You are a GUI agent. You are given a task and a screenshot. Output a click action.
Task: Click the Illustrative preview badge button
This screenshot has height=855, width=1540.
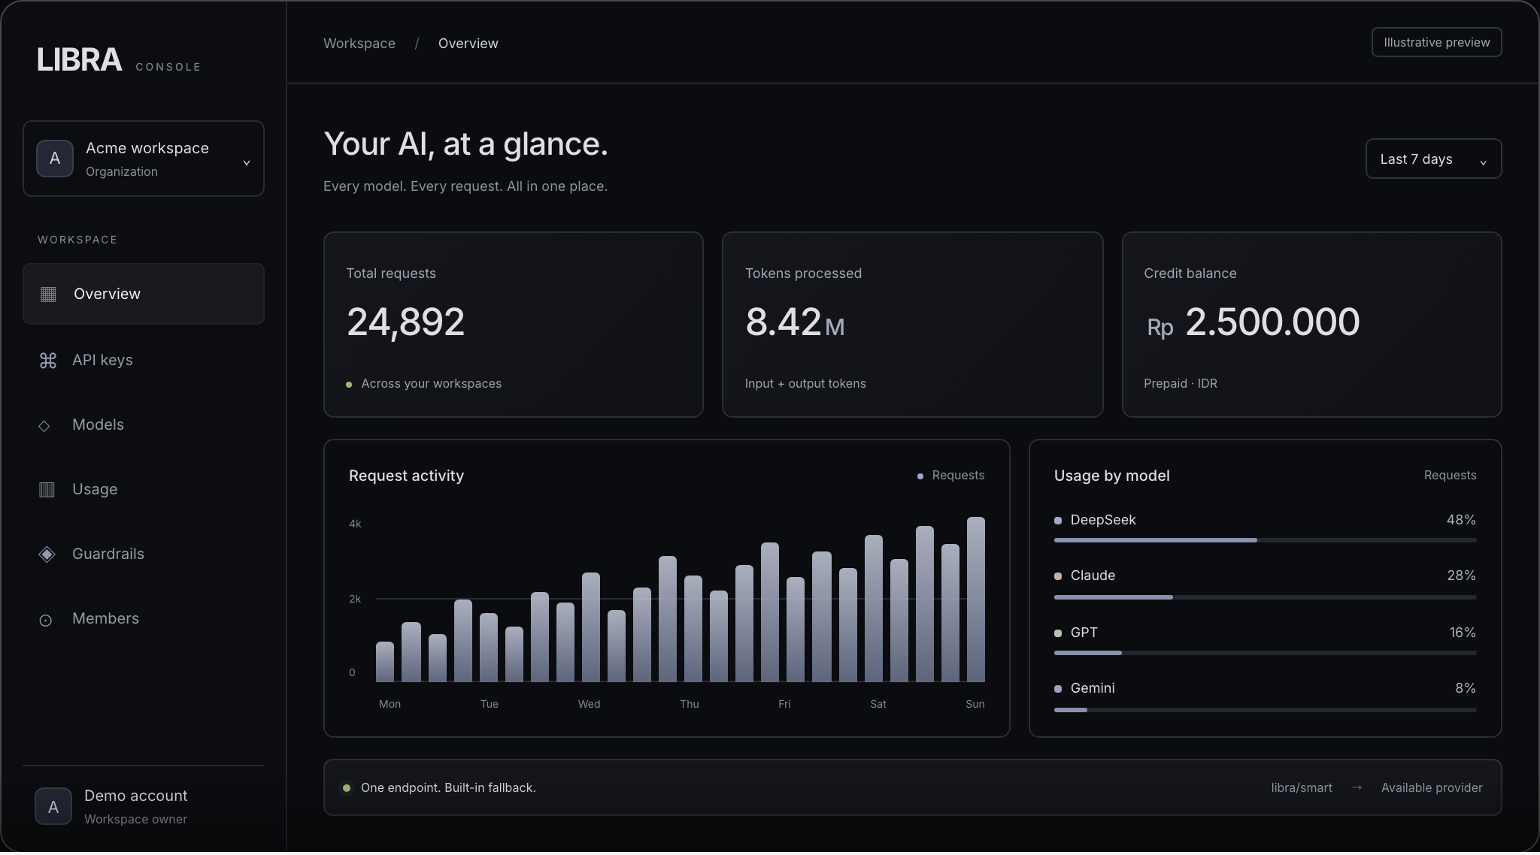[1436, 42]
